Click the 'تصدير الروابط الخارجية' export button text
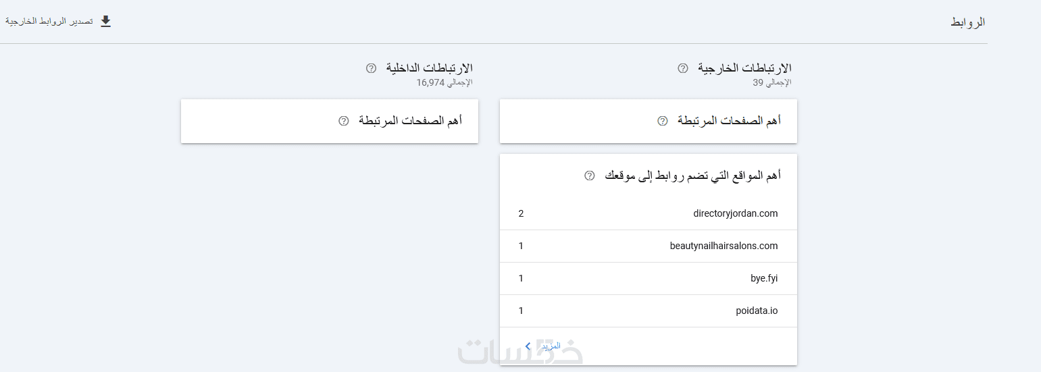 click(49, 22)
